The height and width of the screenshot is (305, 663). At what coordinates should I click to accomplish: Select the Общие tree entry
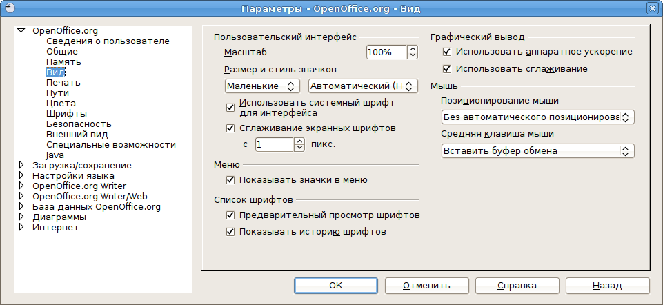pos(61,52)
